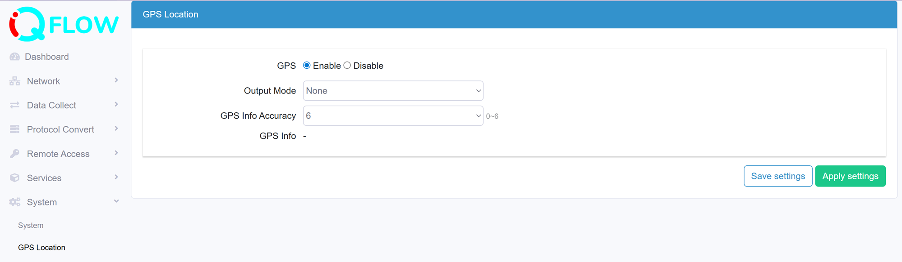Click the System gear icon
902x262 pixels.
pos(14,202)
